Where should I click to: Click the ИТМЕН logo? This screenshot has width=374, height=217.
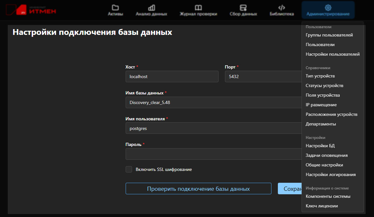coord(31,10)
